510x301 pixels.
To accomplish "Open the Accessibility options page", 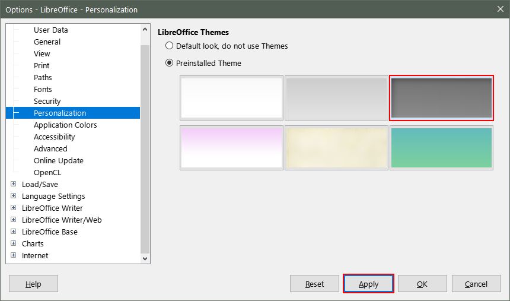I will [x=54, y=137].
